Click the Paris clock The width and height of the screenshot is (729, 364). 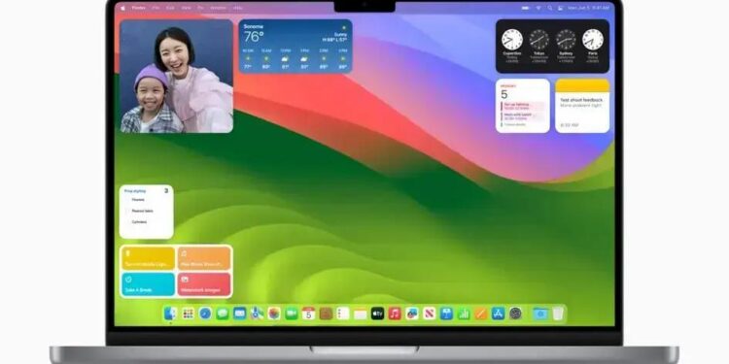[x=593, y=40]
